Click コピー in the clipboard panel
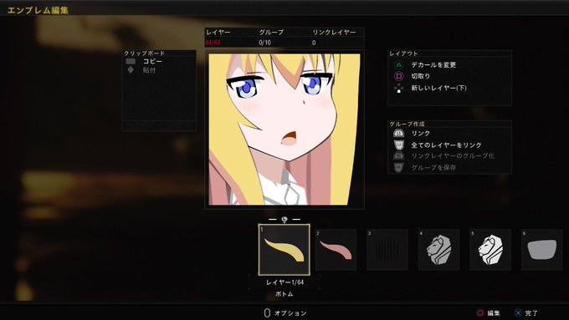 point(152,61)
